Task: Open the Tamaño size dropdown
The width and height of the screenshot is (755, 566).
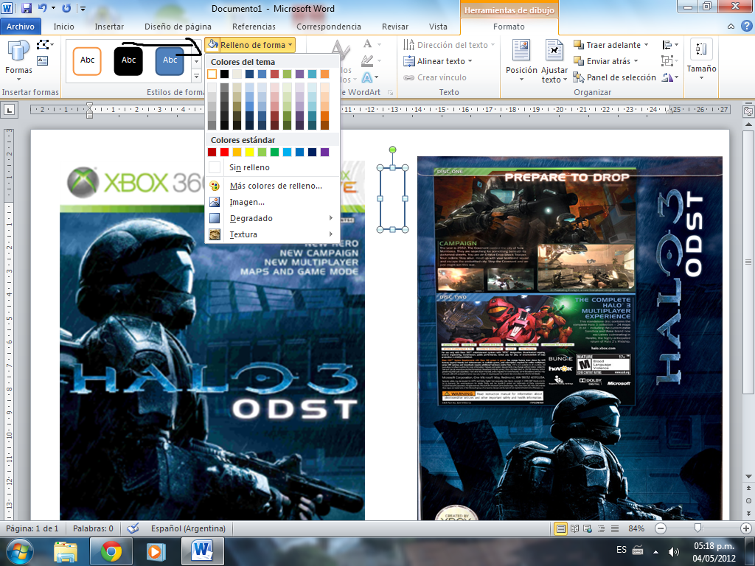Action: click(x=702, y=60)
